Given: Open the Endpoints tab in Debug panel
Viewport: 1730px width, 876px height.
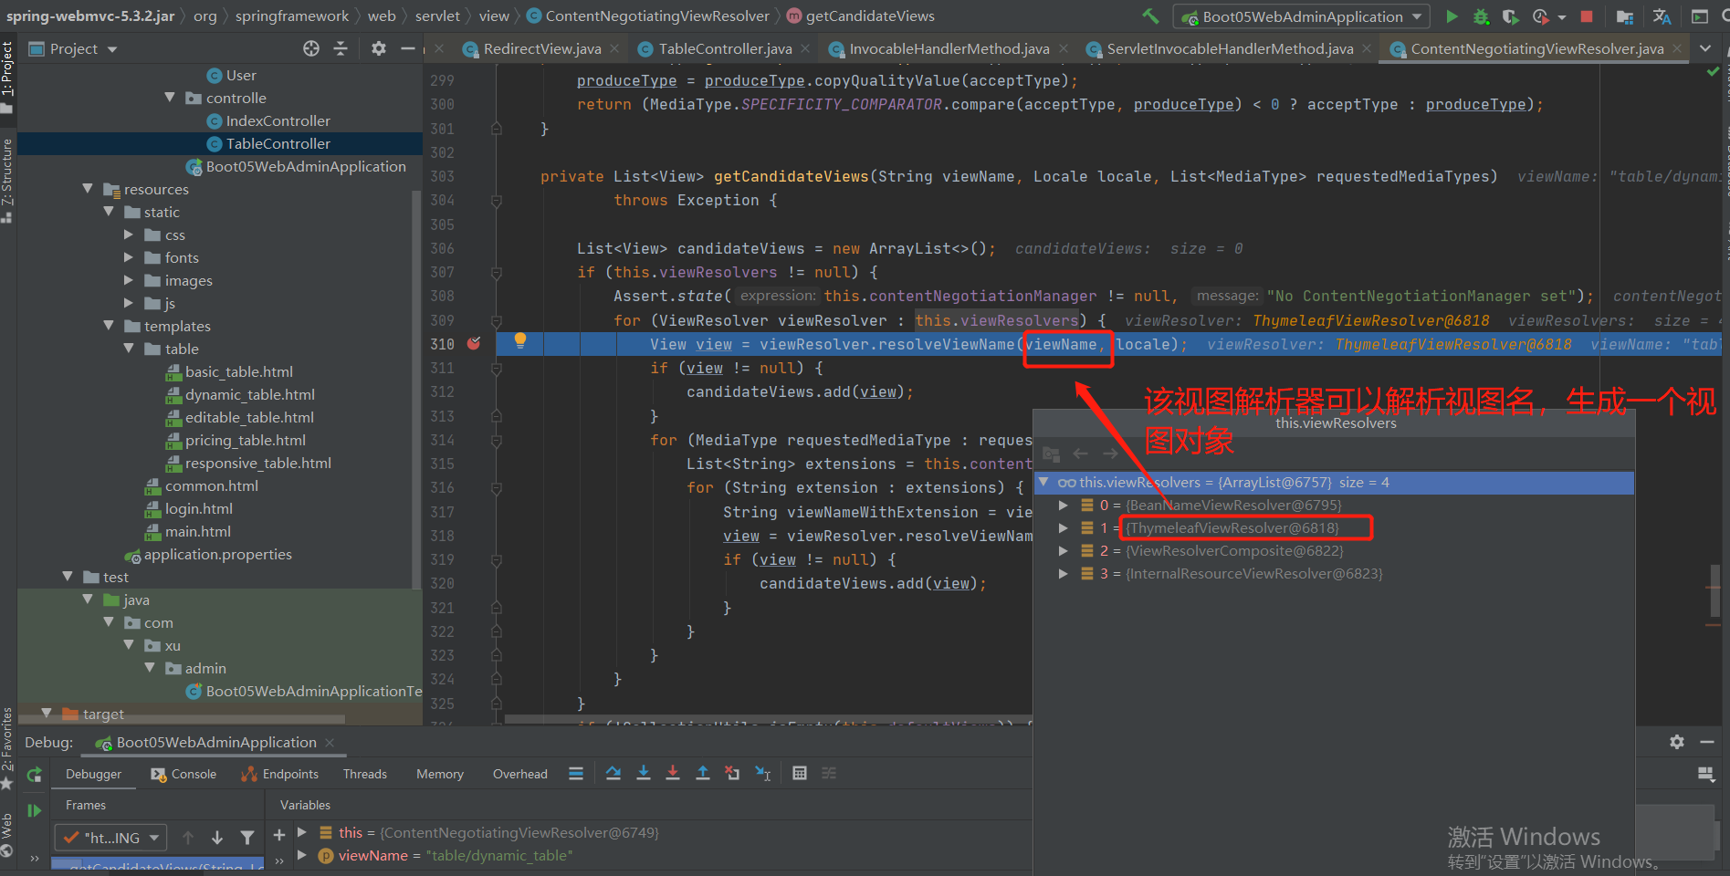Looking at the screenshot, I should (280, 774).
